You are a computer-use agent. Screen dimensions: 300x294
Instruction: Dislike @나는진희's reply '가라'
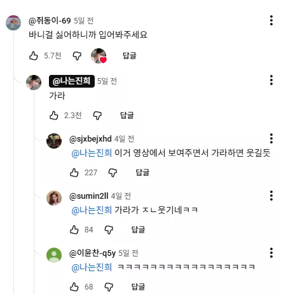pyautogui.click(x=97, y=116)
